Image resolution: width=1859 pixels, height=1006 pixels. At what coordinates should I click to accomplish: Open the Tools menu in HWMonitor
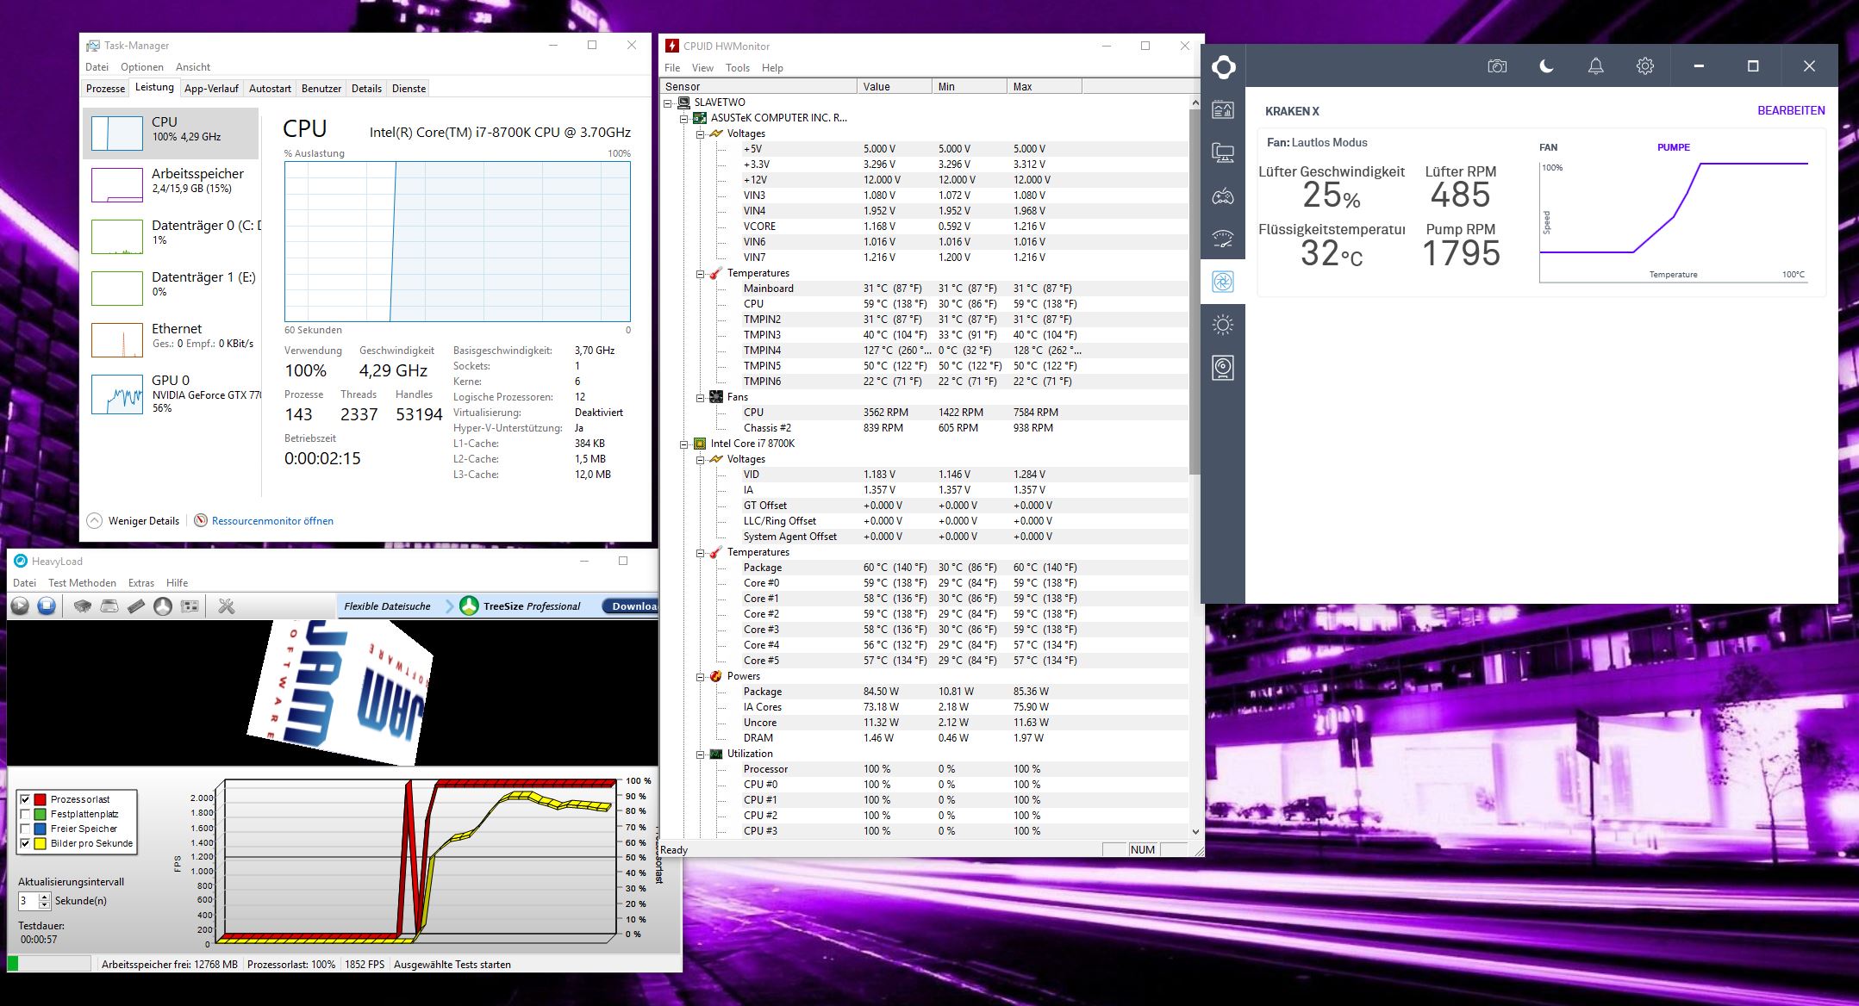coord(738,68)
